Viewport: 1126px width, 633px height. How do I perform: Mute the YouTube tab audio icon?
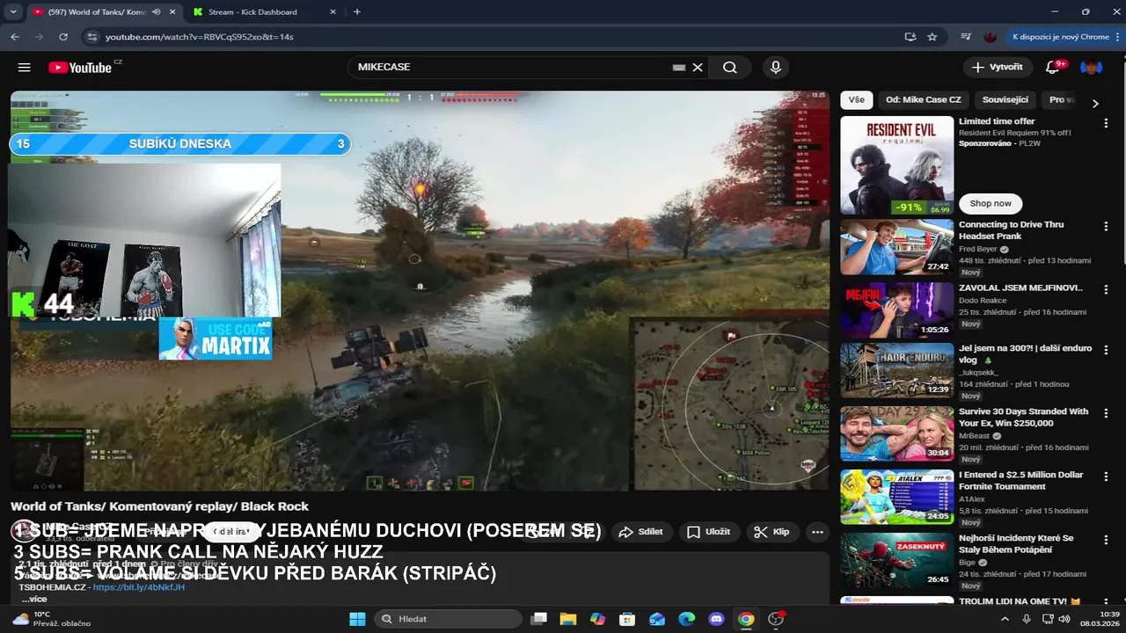(x=156, y=12)
